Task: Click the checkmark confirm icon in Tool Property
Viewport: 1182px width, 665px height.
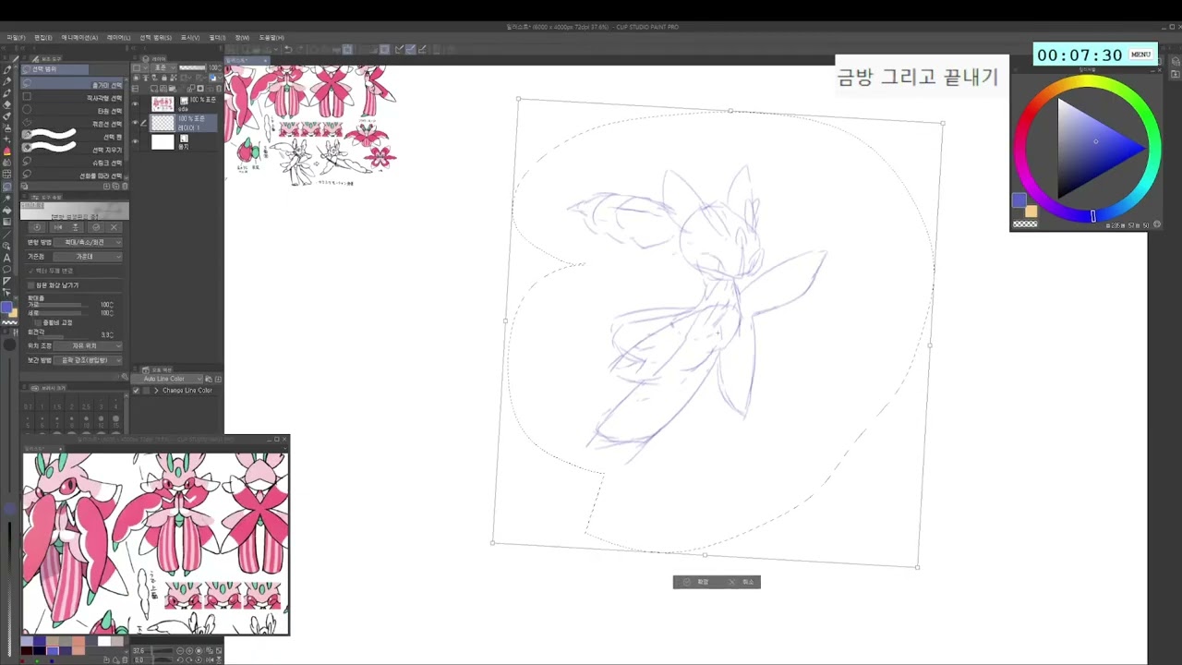Action: 95,227
